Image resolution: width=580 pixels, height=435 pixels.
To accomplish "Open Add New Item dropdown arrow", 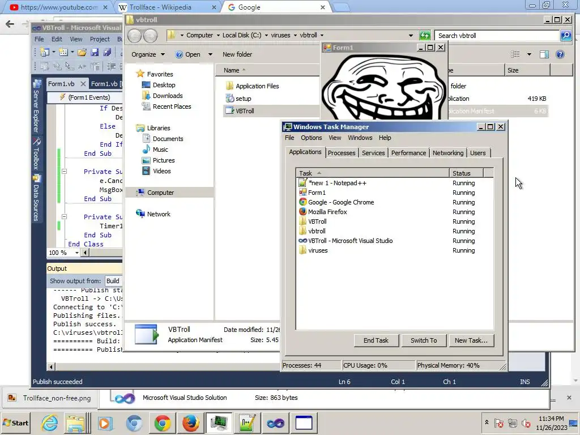I will pos(72,52).
